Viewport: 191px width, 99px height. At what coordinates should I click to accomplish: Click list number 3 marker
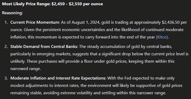[x=6, y=78]
